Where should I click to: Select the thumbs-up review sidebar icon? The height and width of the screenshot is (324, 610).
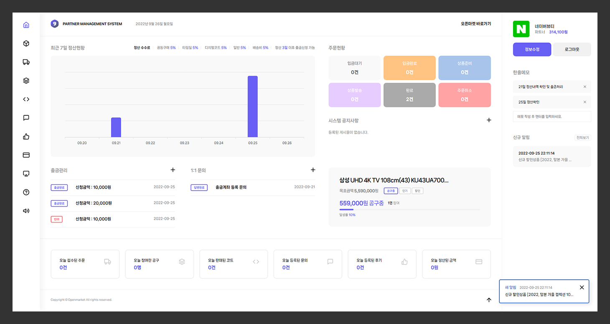pyautogui.click(x=26, y=136)
